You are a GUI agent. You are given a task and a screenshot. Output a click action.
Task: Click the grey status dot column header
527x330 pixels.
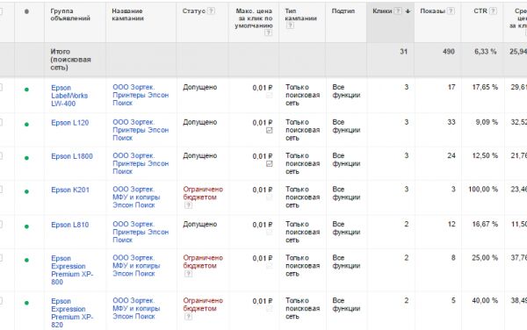(26, 11)
